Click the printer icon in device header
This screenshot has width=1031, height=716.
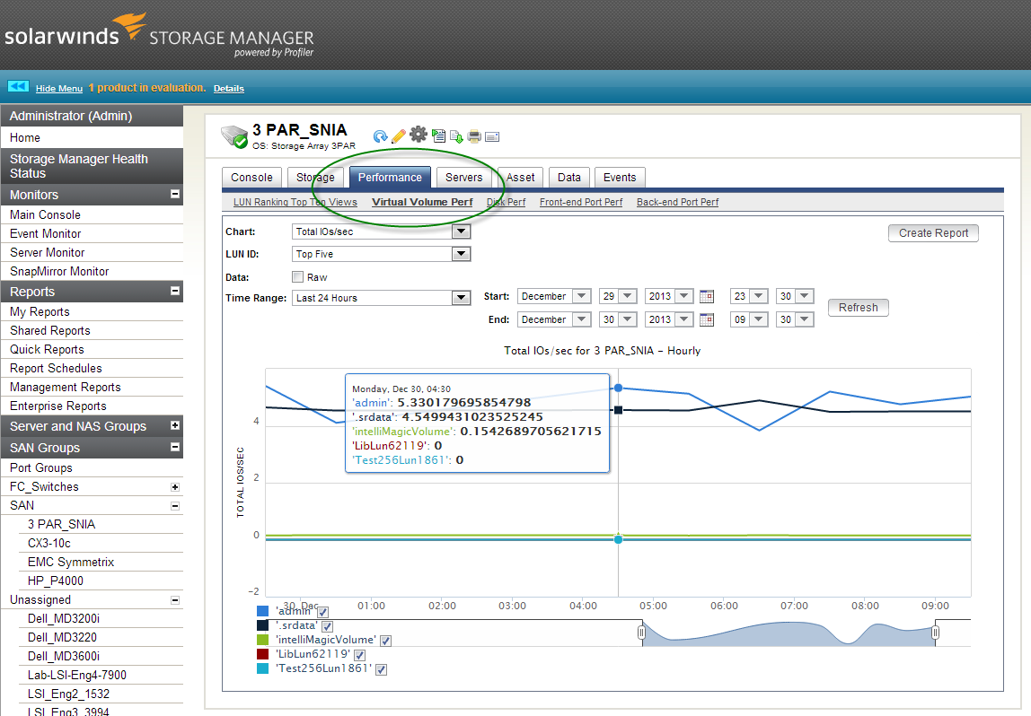click(x=474, y=136)
